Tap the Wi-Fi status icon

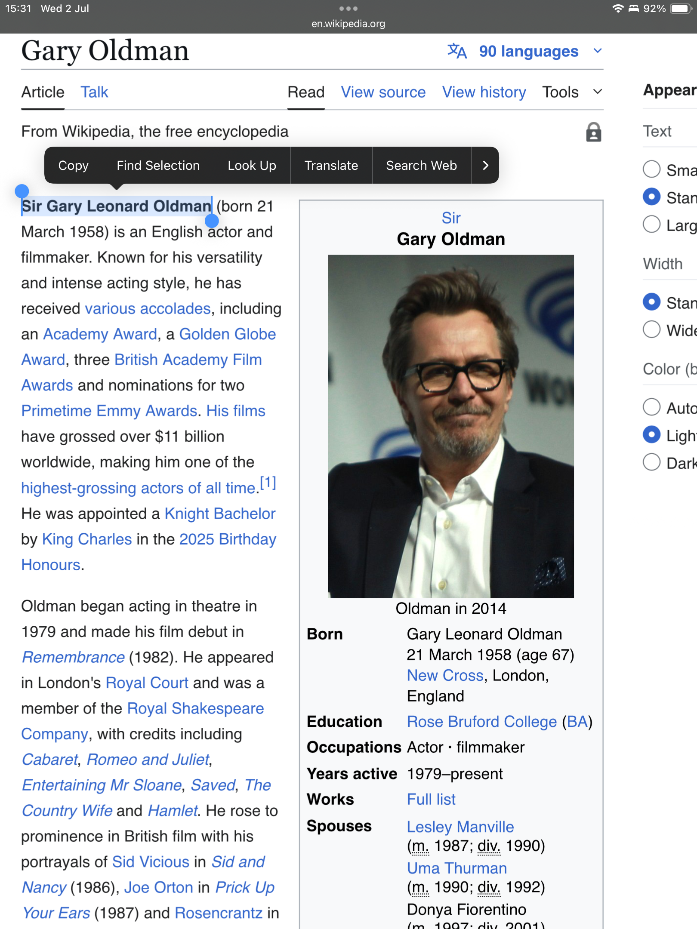click(618, 9)
